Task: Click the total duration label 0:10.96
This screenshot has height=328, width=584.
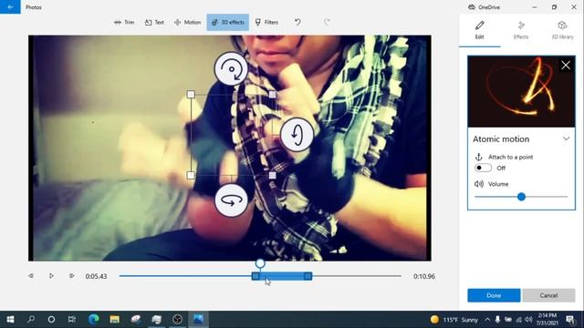Action: pyautogui.click(x=424, y=276)
